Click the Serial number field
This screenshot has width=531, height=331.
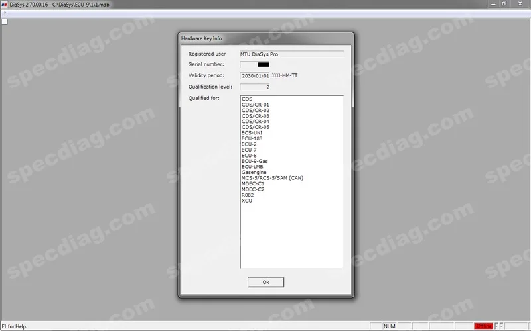(x=254, y=64)
